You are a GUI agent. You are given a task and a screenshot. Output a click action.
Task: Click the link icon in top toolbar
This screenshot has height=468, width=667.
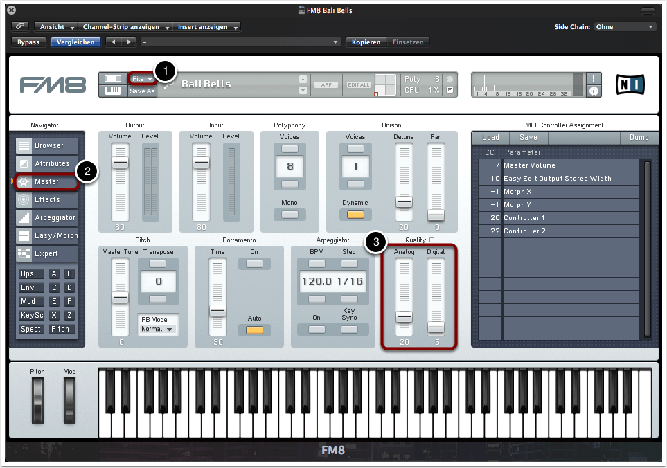[20, 27]
